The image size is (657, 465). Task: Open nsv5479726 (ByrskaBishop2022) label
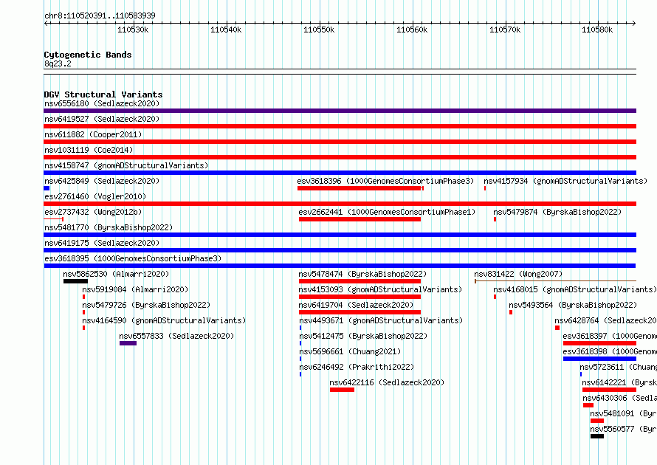[146, 305]
